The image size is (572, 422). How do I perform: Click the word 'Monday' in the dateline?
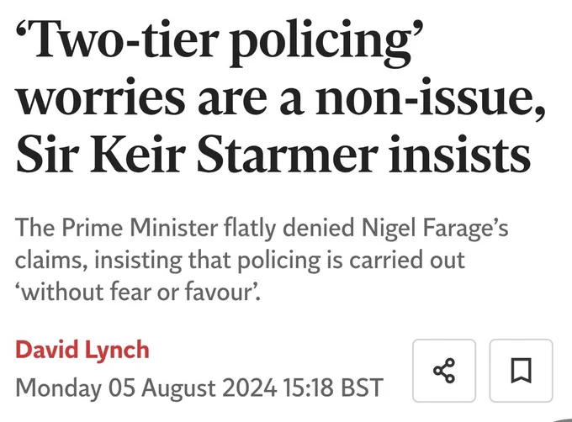coord(59,388)
